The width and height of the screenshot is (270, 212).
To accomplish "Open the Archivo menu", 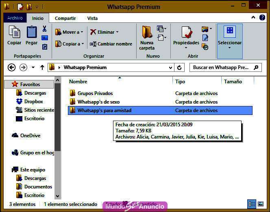I will pyautogui.click(x=15, y=18).
